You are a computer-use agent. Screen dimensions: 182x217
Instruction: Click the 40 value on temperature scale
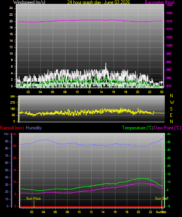(169, 134)
